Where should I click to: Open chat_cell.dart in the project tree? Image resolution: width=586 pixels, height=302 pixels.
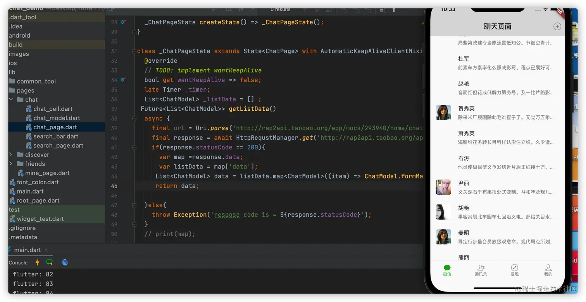pos(53,109)
